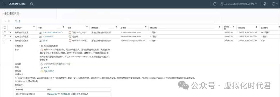Open 192.168.8.3 host link in events

66,94
